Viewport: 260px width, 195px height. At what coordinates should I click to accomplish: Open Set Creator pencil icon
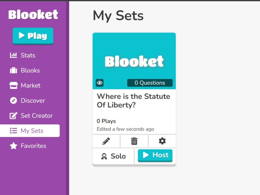point(13,116)
